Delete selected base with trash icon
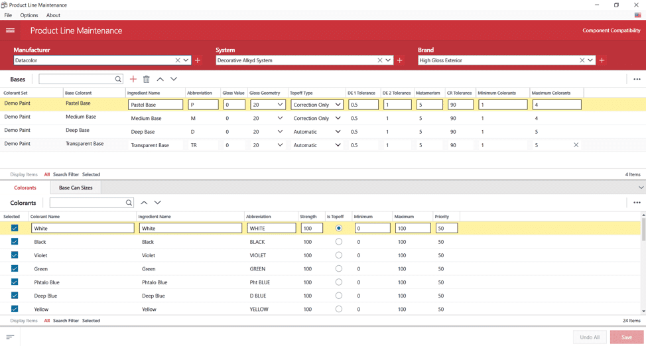Viewport: 646px width, 346px height. pos(147,79)
